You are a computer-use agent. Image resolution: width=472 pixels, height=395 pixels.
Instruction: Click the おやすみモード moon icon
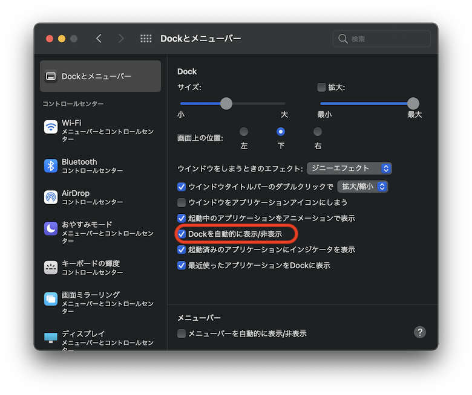(x=51, y=229)
